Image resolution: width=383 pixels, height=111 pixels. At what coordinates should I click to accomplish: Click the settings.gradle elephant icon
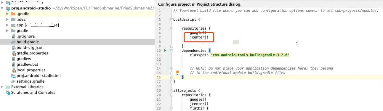pos(13,81)
